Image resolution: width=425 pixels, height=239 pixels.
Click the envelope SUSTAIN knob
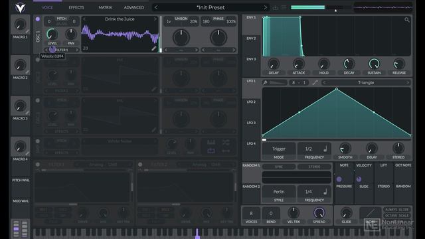tap(374, 64)
